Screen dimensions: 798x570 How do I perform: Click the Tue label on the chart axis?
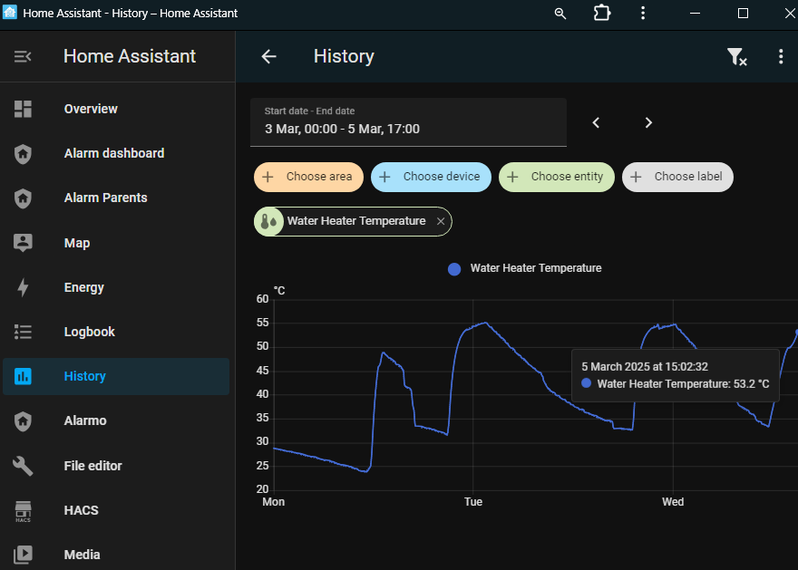(473, 502)
